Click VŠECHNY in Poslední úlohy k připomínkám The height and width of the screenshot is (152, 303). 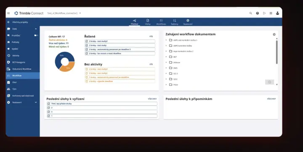[x=271, y=99]
